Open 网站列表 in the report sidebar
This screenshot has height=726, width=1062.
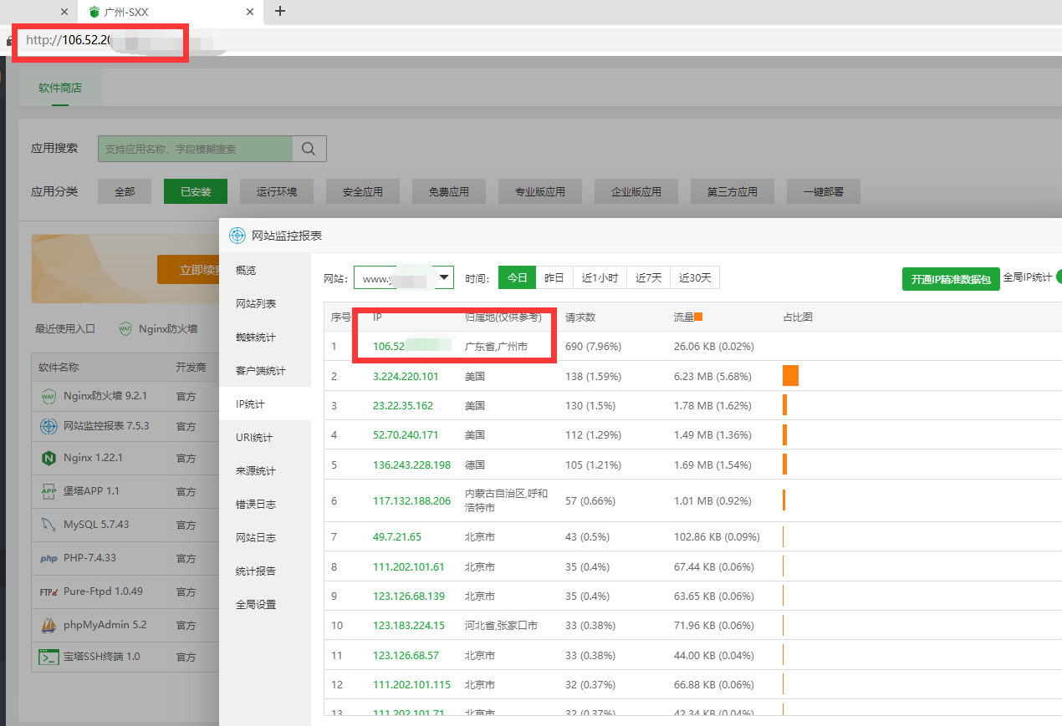tap(264, 304)
